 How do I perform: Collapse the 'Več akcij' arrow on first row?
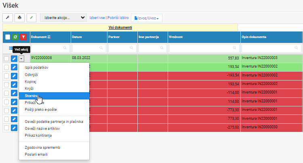[21, 59]
